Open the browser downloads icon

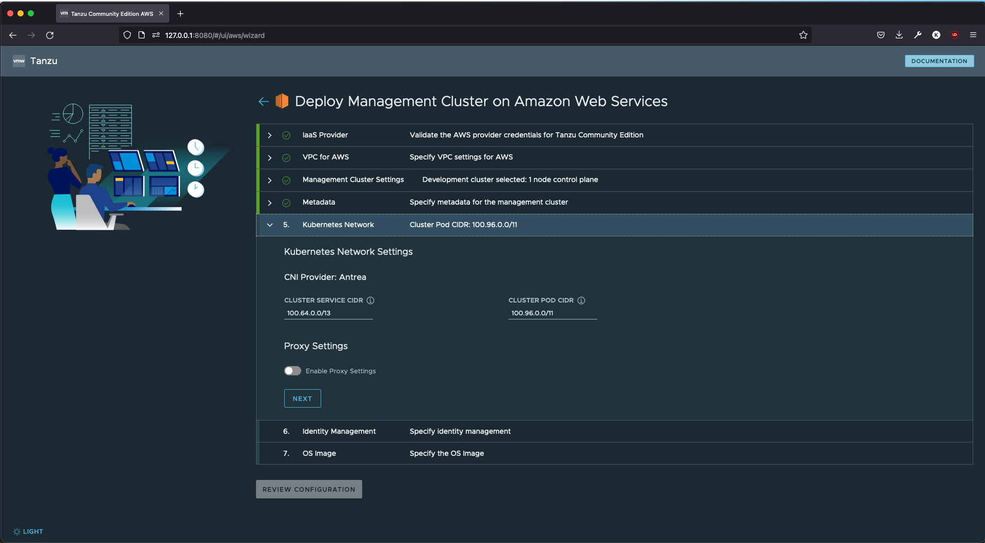[x=899, y=35]
